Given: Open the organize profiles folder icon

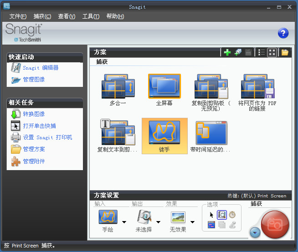Looking at the screenshot, I should tap(285, 52).
